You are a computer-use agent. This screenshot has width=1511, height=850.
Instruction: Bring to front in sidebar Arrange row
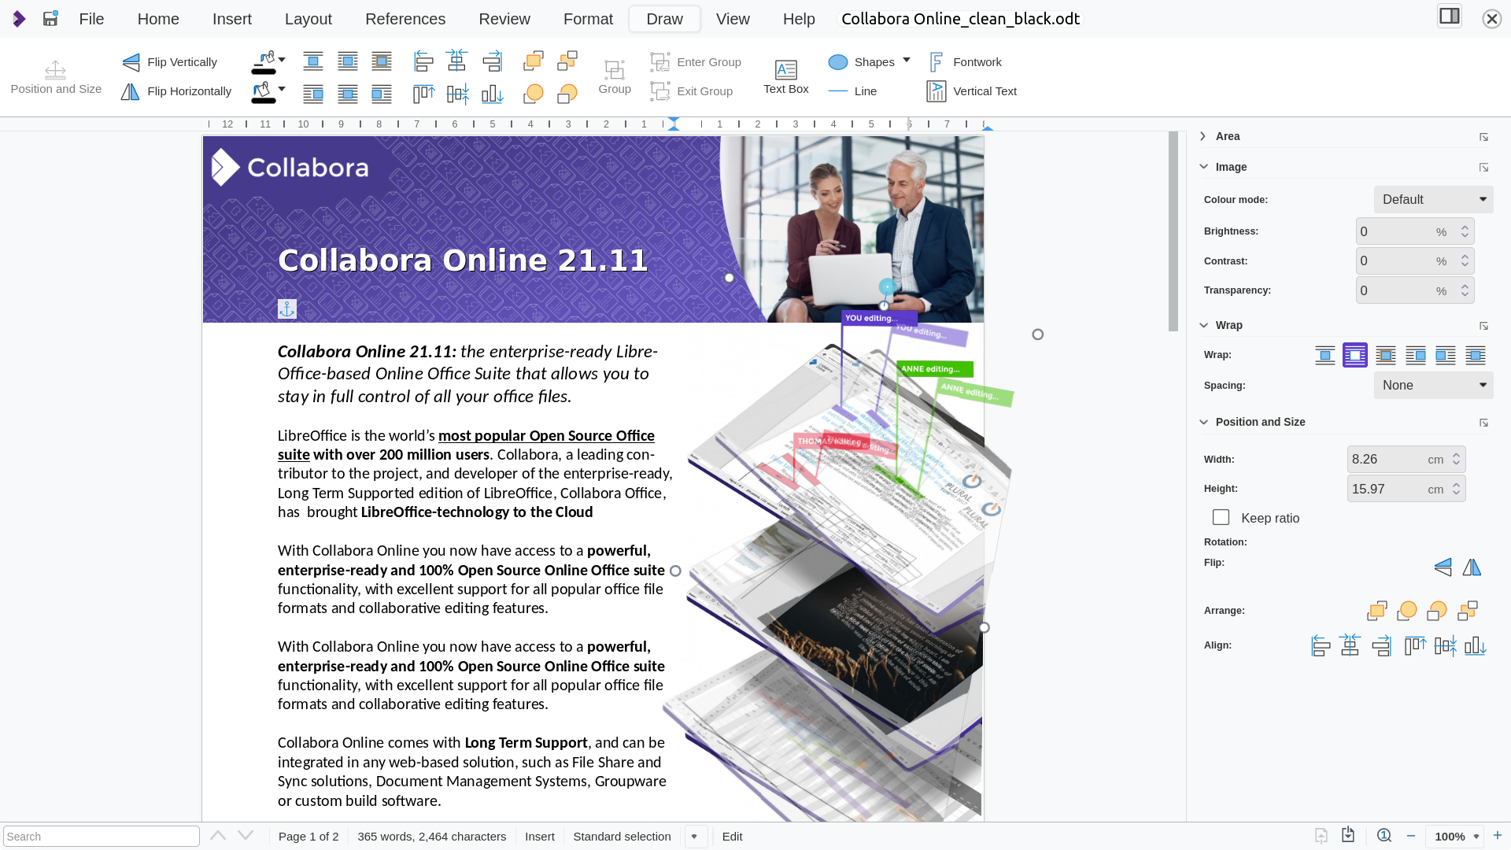click(1377, 611)
